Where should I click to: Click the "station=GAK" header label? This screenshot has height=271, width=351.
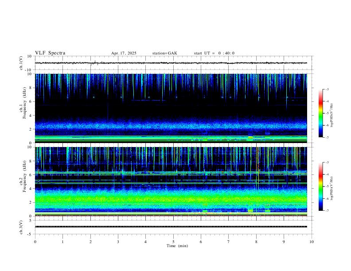[165, 53]
